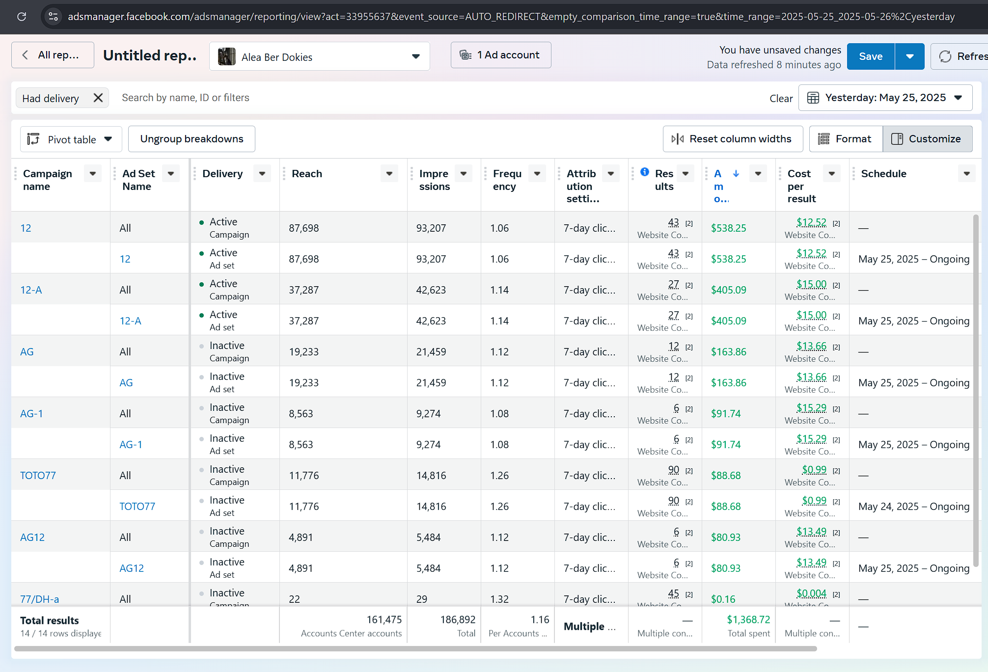
Task: Click the Reset column widths button
Action: pyautogui.click(x=733, y=139)
